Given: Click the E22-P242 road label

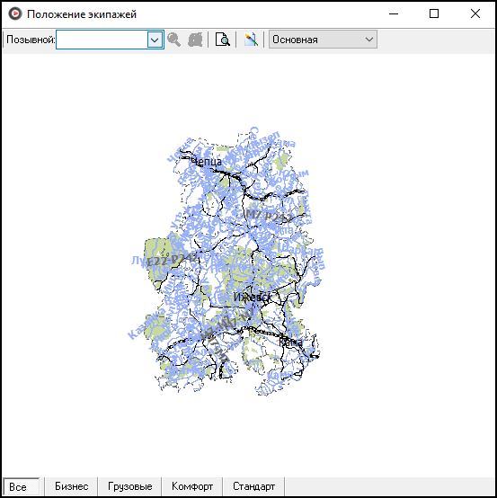Looking at the screenshot, I should point(172,260).
